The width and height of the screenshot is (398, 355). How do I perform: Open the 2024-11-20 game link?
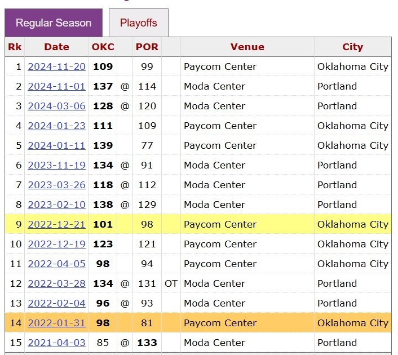pos(56,66)
